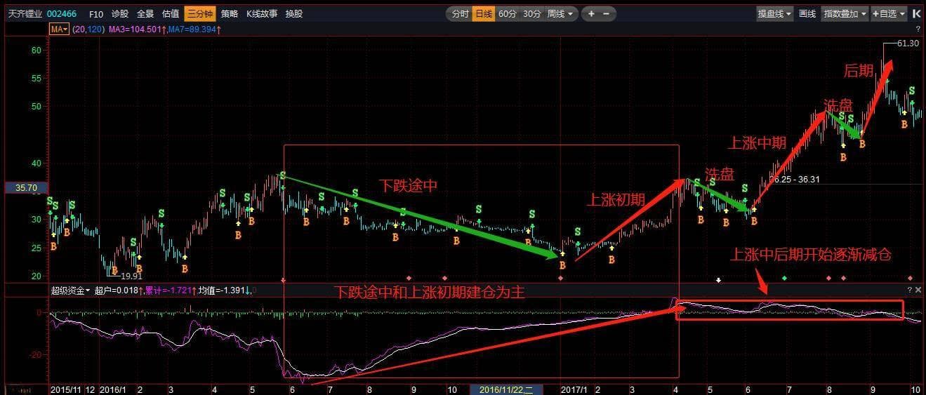Image resolution: width=926 pixels, height=395 pixels.
Task: Switch chart to the 30分 period
Action: (x=531, y=13)
